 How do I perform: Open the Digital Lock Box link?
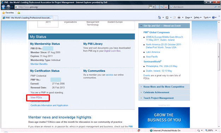[x=112, y=51]
